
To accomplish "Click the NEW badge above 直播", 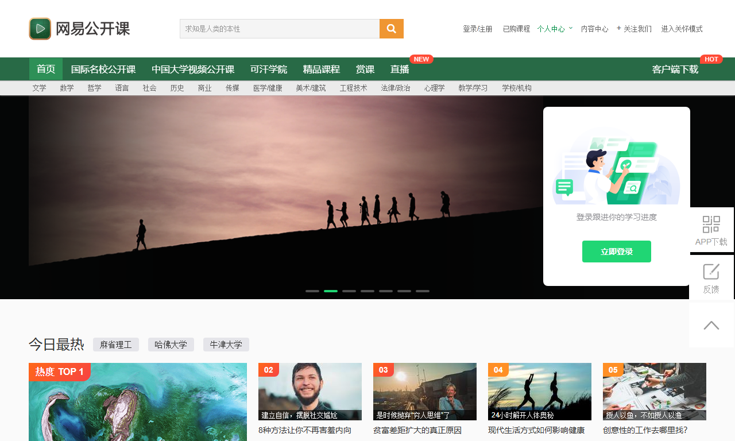I will [x=421, y=59].
